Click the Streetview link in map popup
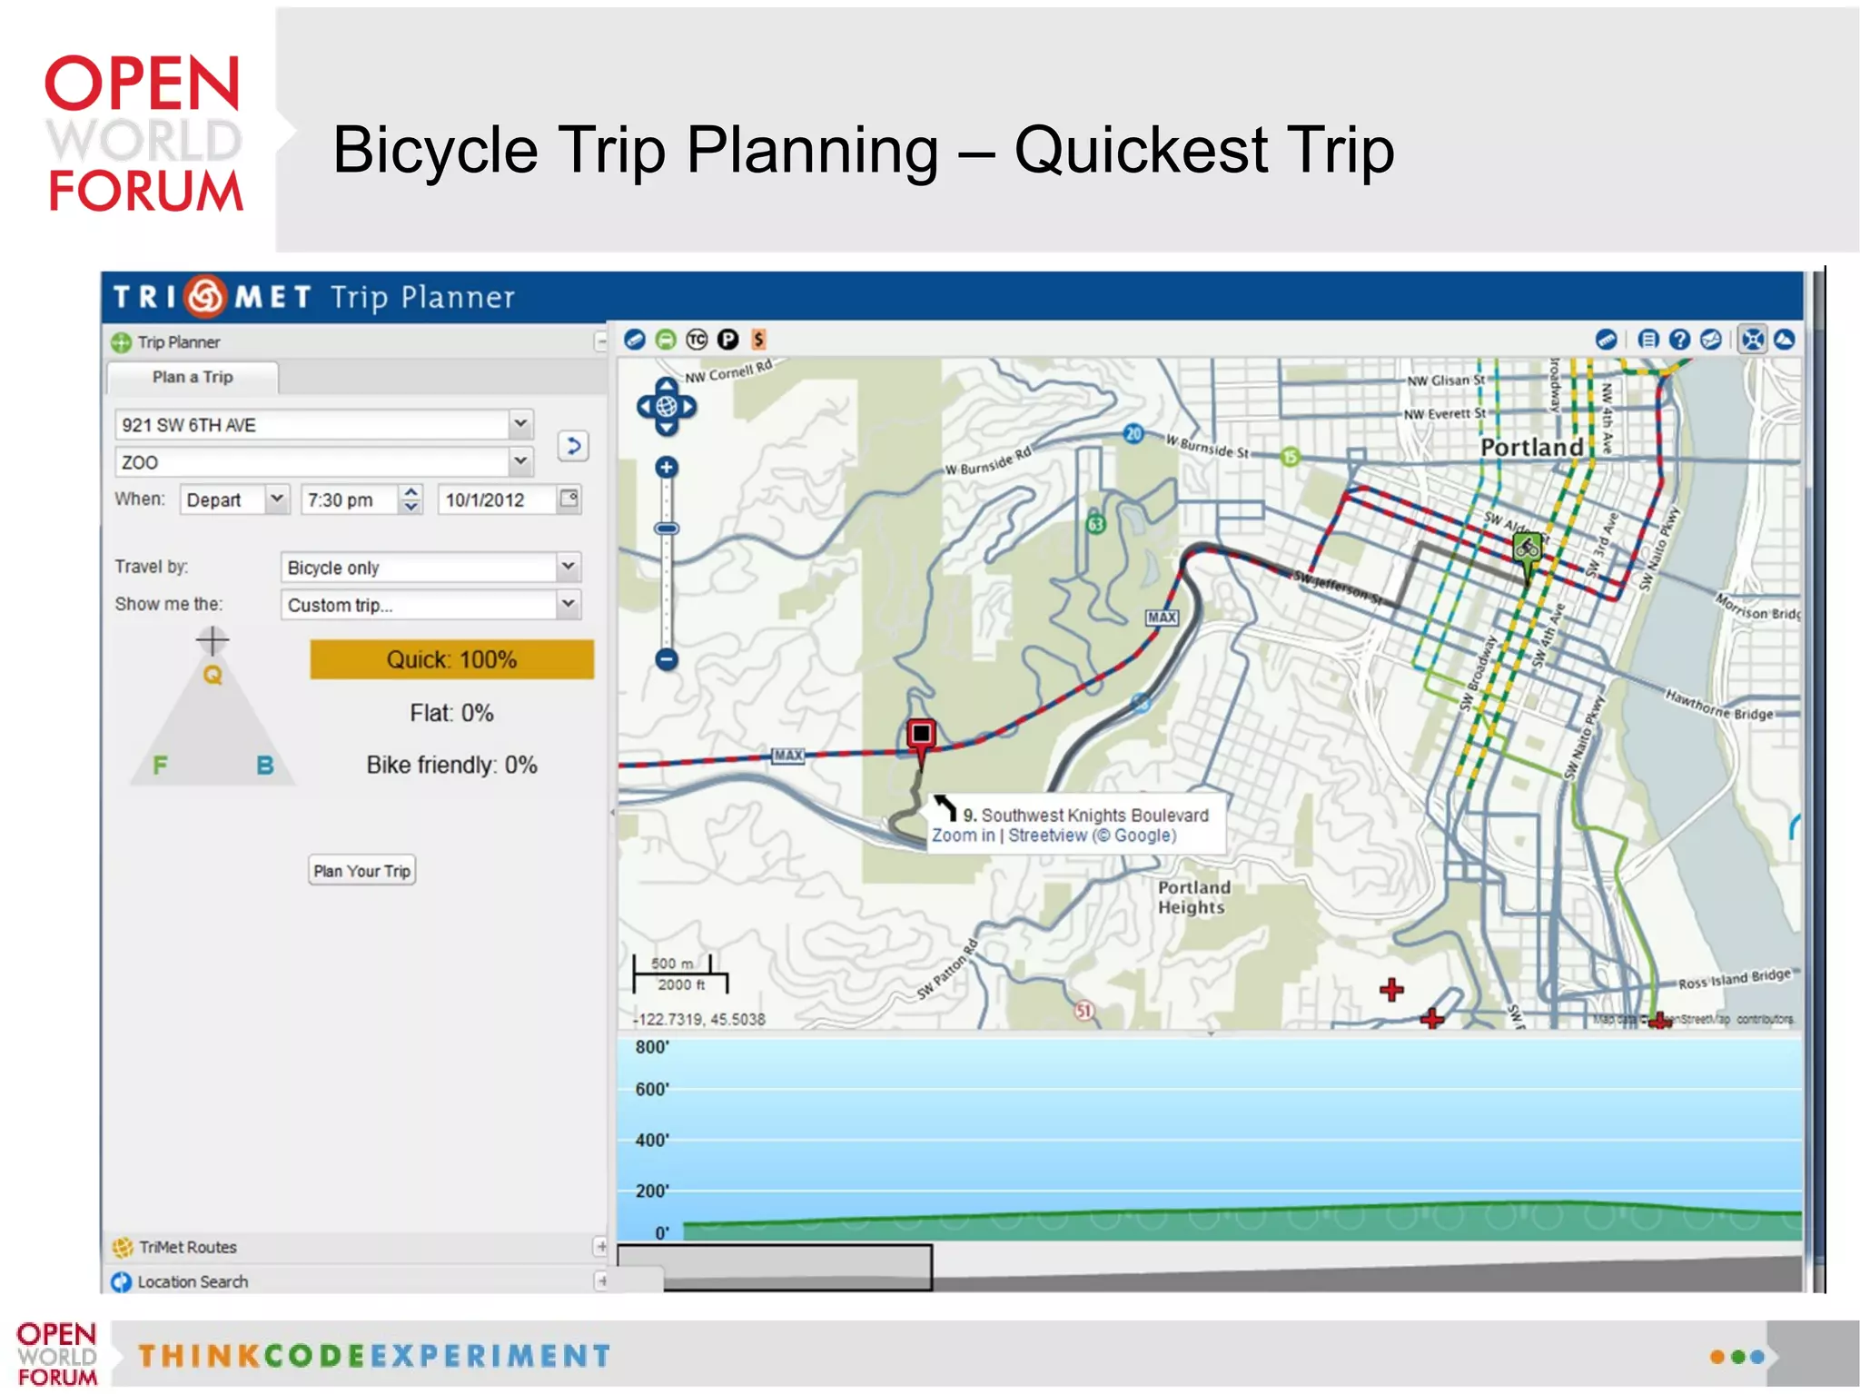 (x=1046, y=835)
